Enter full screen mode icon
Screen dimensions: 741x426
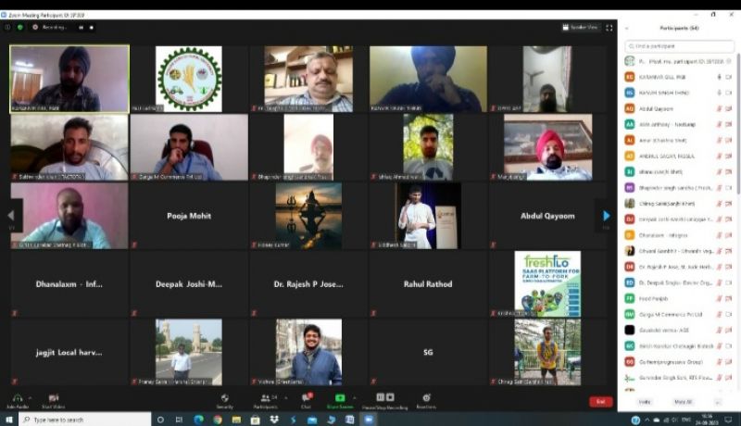coord(609,28)
